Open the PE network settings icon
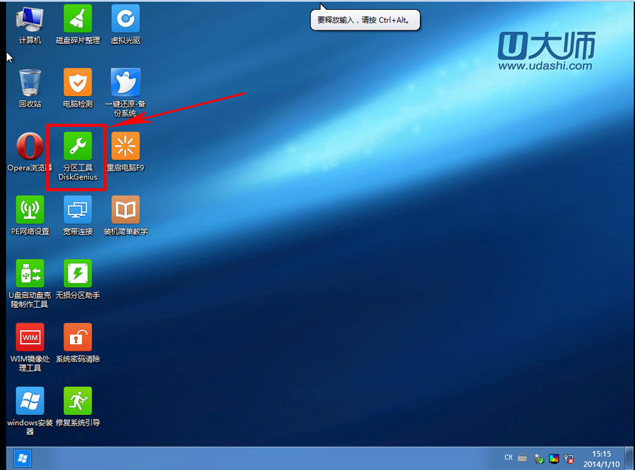This screenshot has height=470, width=635. (30, 210)
